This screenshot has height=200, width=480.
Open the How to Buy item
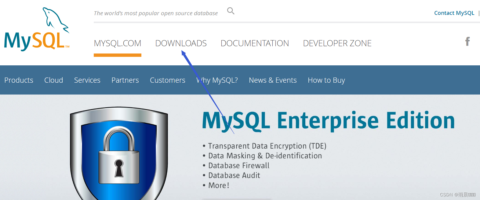tap(326, 80)
